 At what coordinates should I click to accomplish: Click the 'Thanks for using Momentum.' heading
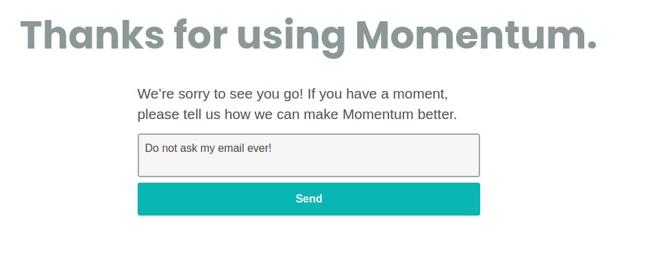coord(308,36)
